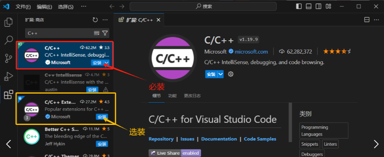Toggle primary side bar layout icon
Image resolution: width=384 pixels, height=157 pixels.
pyautogui.click(x=299, y=6)
